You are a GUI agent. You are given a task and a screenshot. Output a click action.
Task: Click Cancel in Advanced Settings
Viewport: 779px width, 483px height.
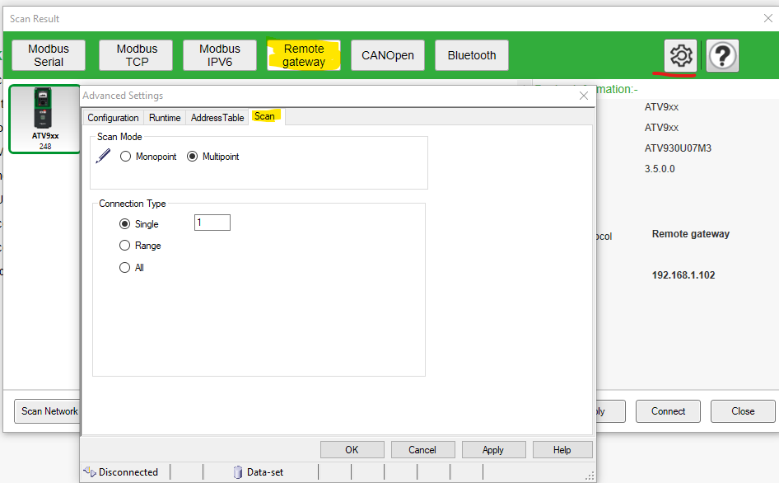tap(422, 450)
